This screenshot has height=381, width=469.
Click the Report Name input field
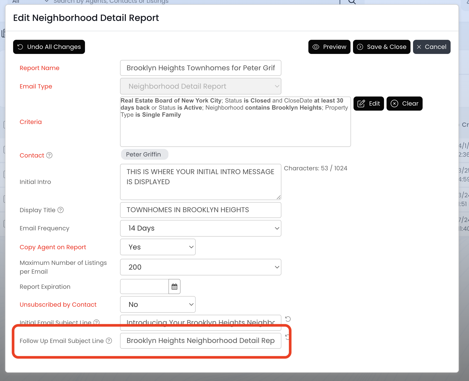coord(201,68)
